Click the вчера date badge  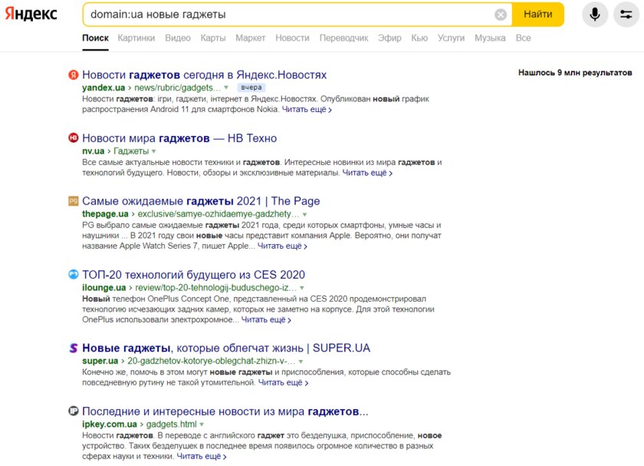251,88
